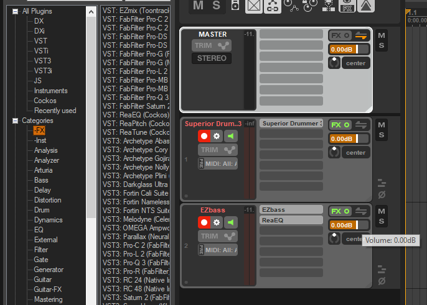Open input settings gear on Superior Drummer track
427x305 pixels.
pos(217,136)
